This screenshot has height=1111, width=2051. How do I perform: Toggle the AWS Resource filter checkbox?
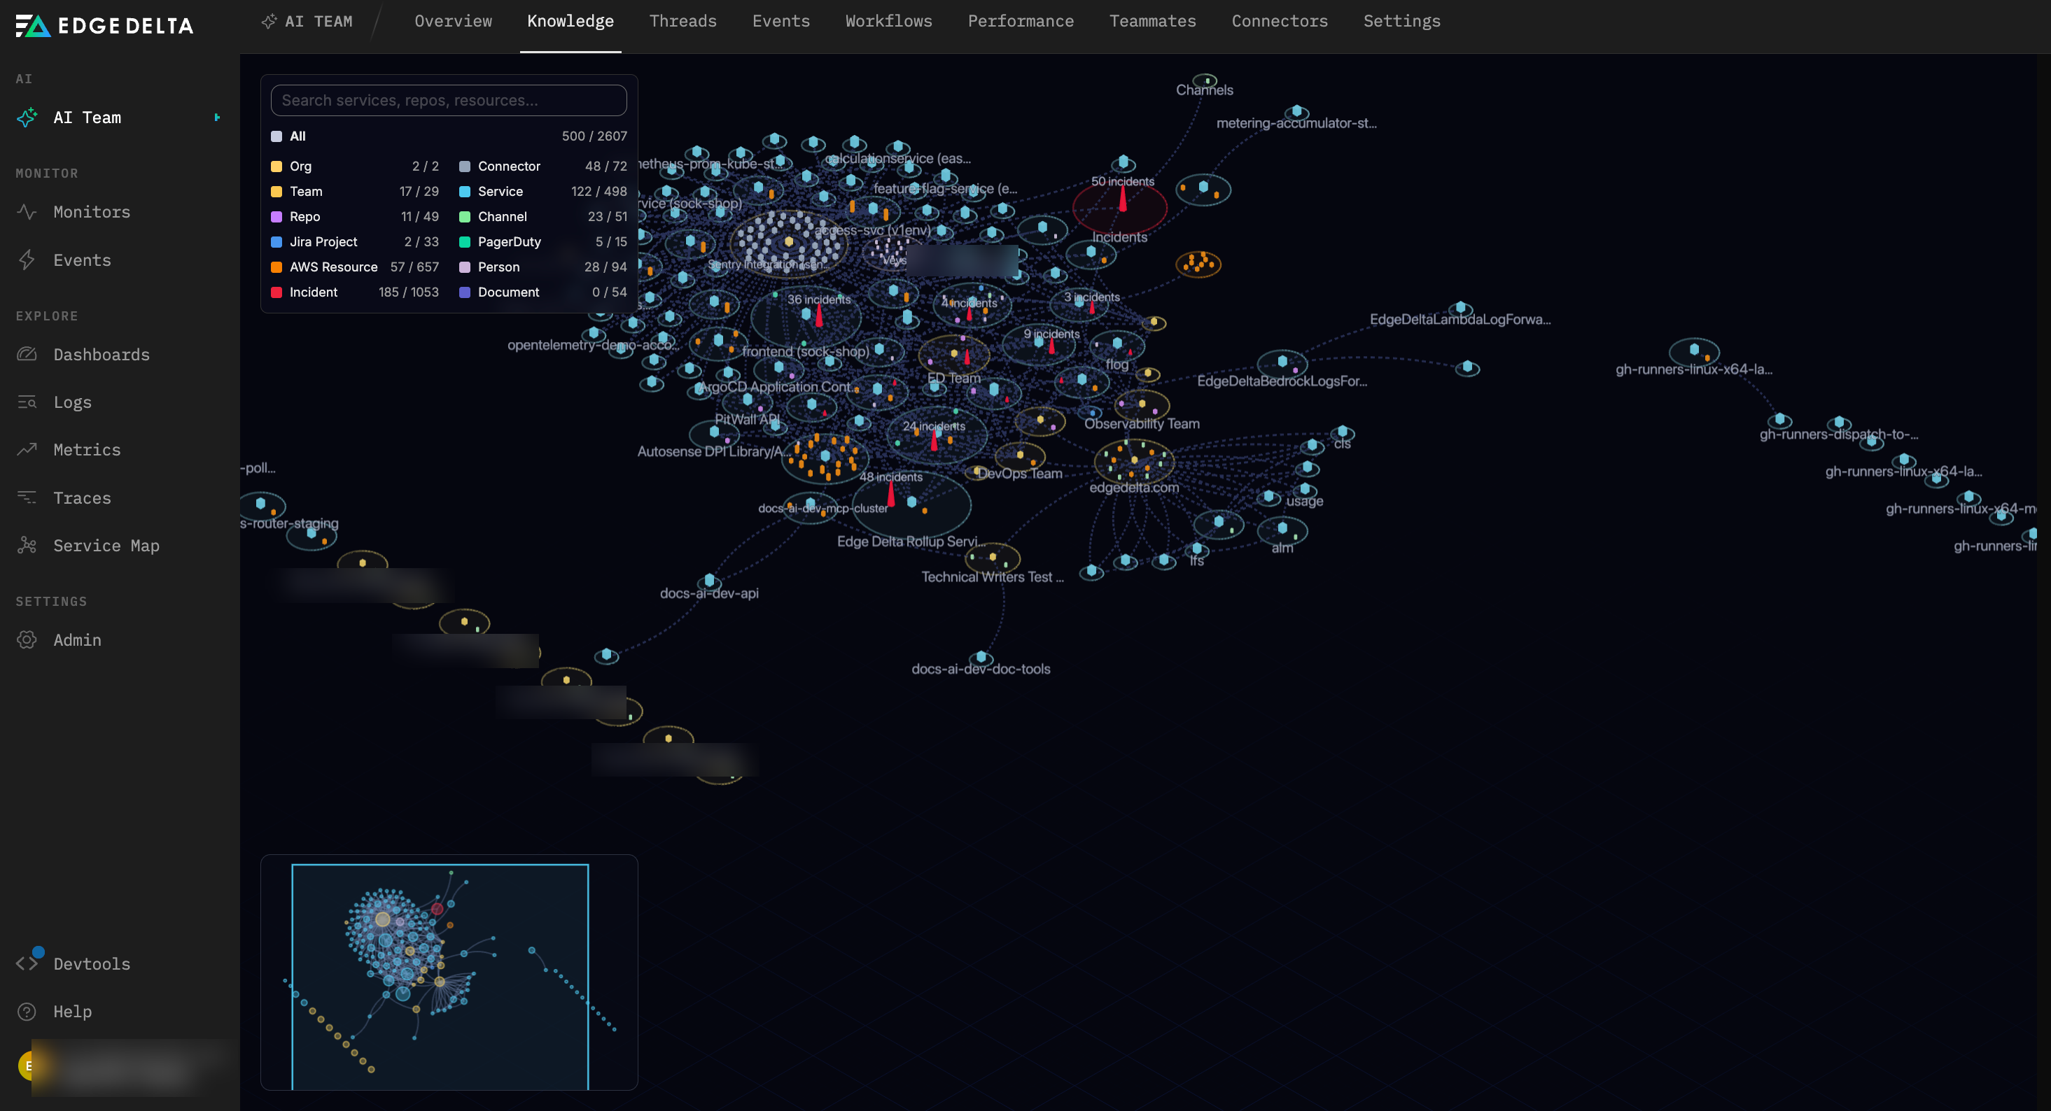pos(276,267)
